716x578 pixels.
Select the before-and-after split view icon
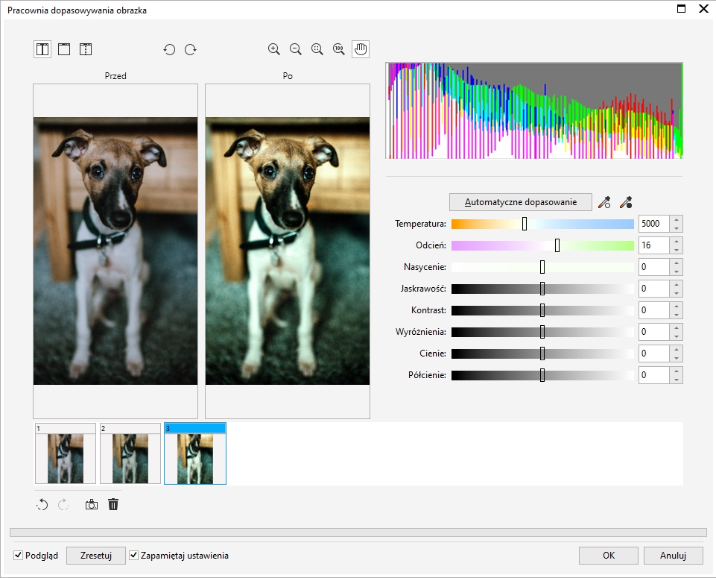(42, 50)
